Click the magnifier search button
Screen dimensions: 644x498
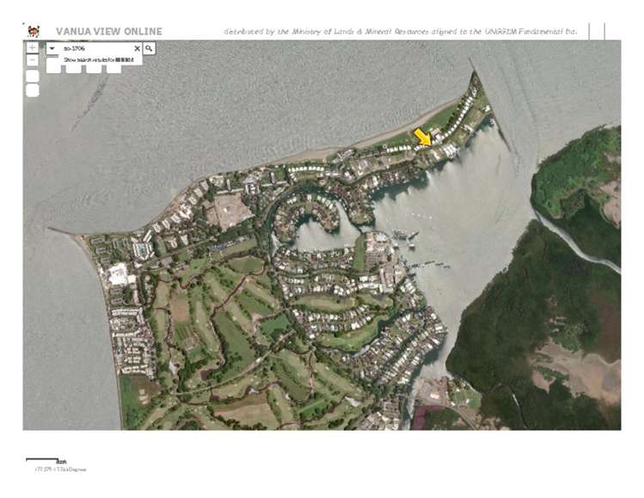tap(149, 48)
